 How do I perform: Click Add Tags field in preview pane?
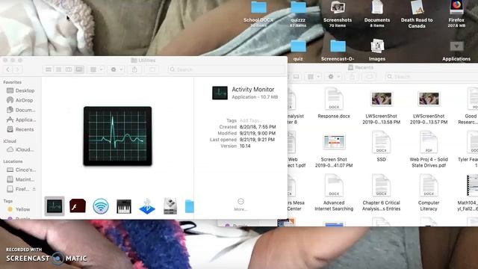pyautogui.click(x=251, y=120)
